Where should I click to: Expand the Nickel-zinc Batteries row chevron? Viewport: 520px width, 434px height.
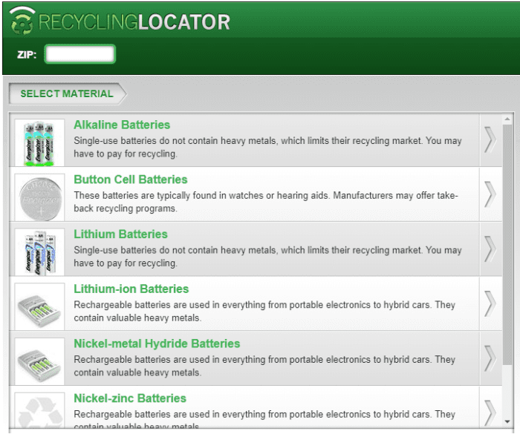pos(490,412)
